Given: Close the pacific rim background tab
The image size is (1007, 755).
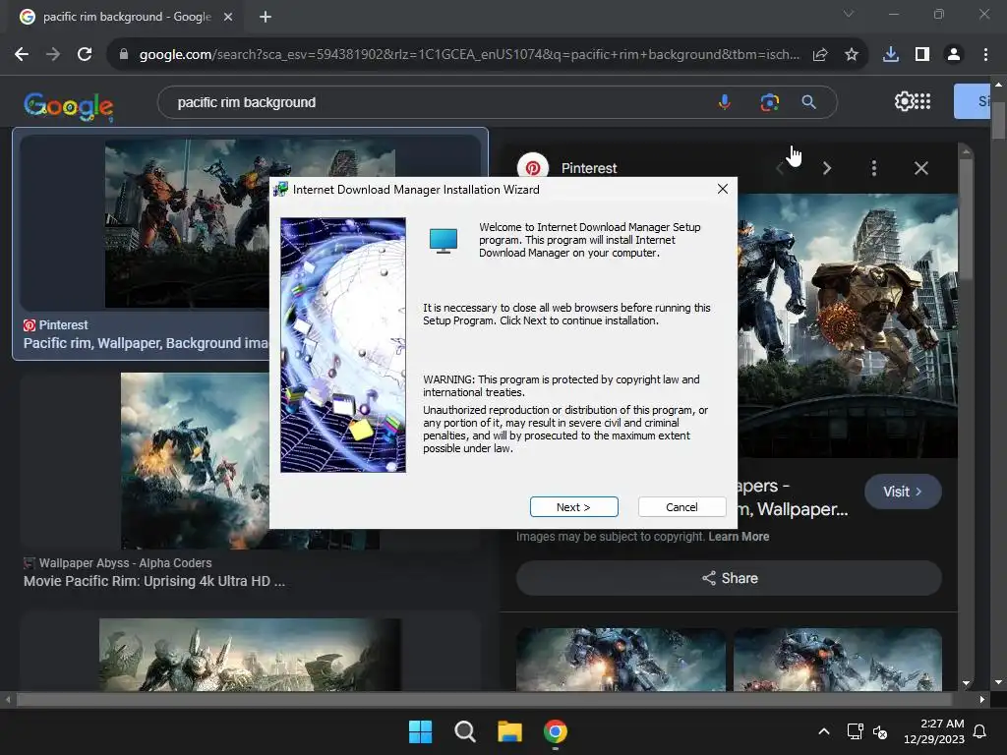Looking at the screenshot, I should pos(228,17).
